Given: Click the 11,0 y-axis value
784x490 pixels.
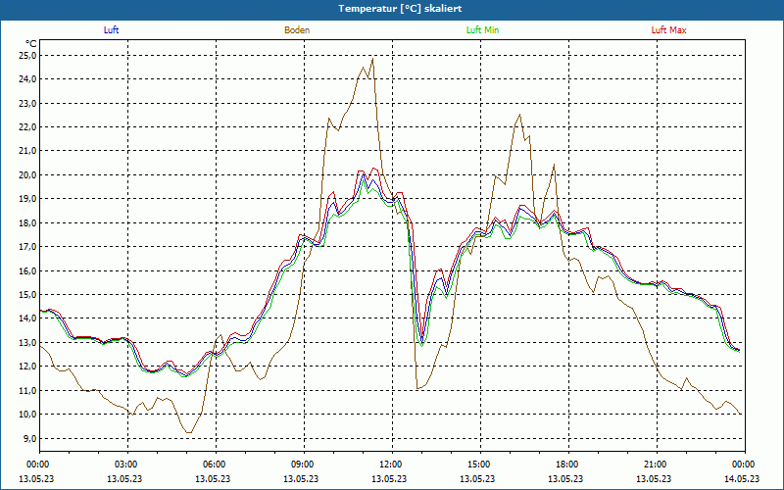Looking at the screenshot, I should coord(27,390).
